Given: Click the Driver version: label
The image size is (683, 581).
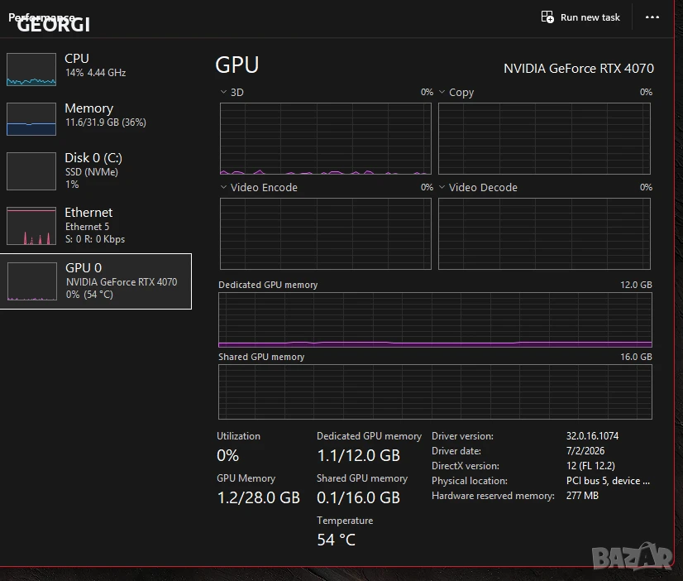Looking at the screenshot, I should click(462, 436).
